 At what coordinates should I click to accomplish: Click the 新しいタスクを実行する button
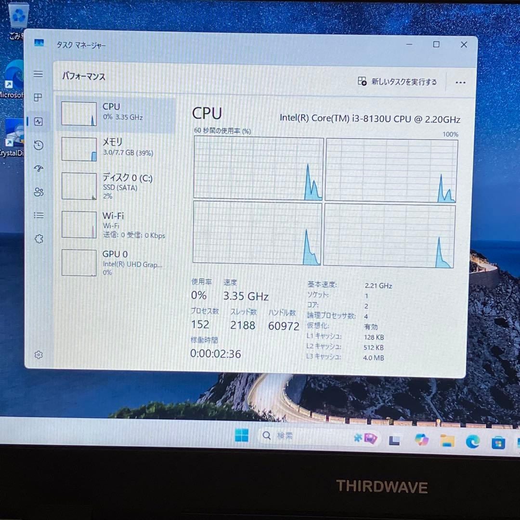tap(398, 82)
